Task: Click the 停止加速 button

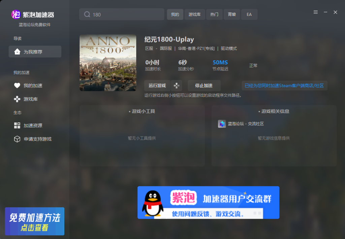Action: [x=204, y=86]
